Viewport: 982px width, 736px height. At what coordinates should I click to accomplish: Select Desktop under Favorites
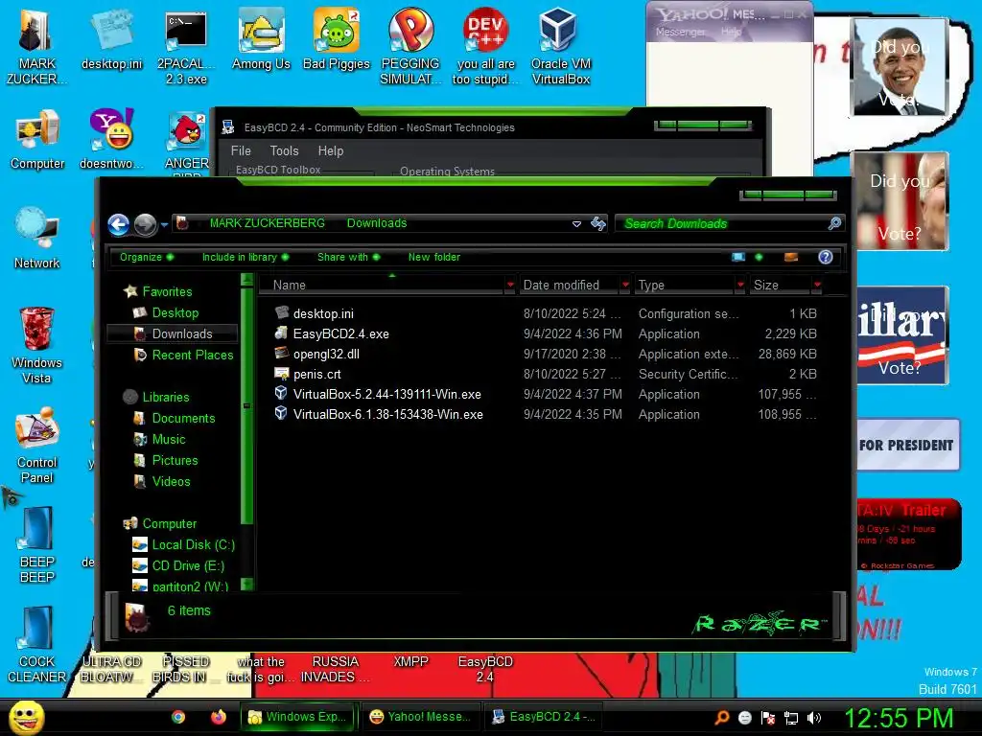tap(175, 313)
